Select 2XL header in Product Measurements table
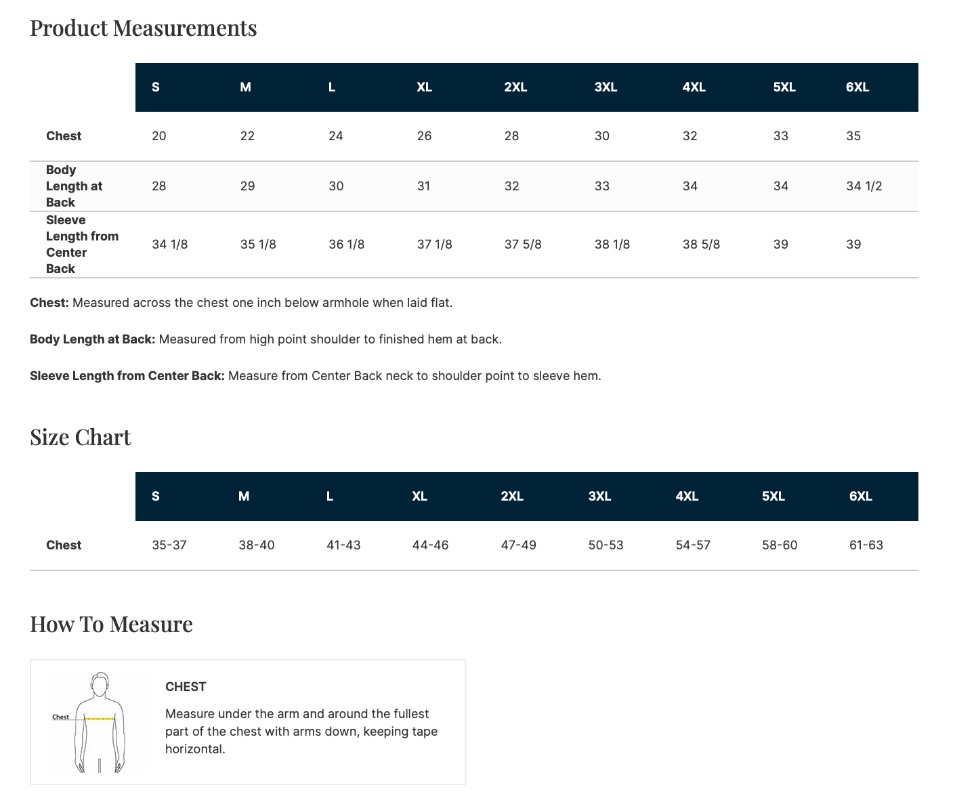Screen dimensions: 955x798 (515, 87)
